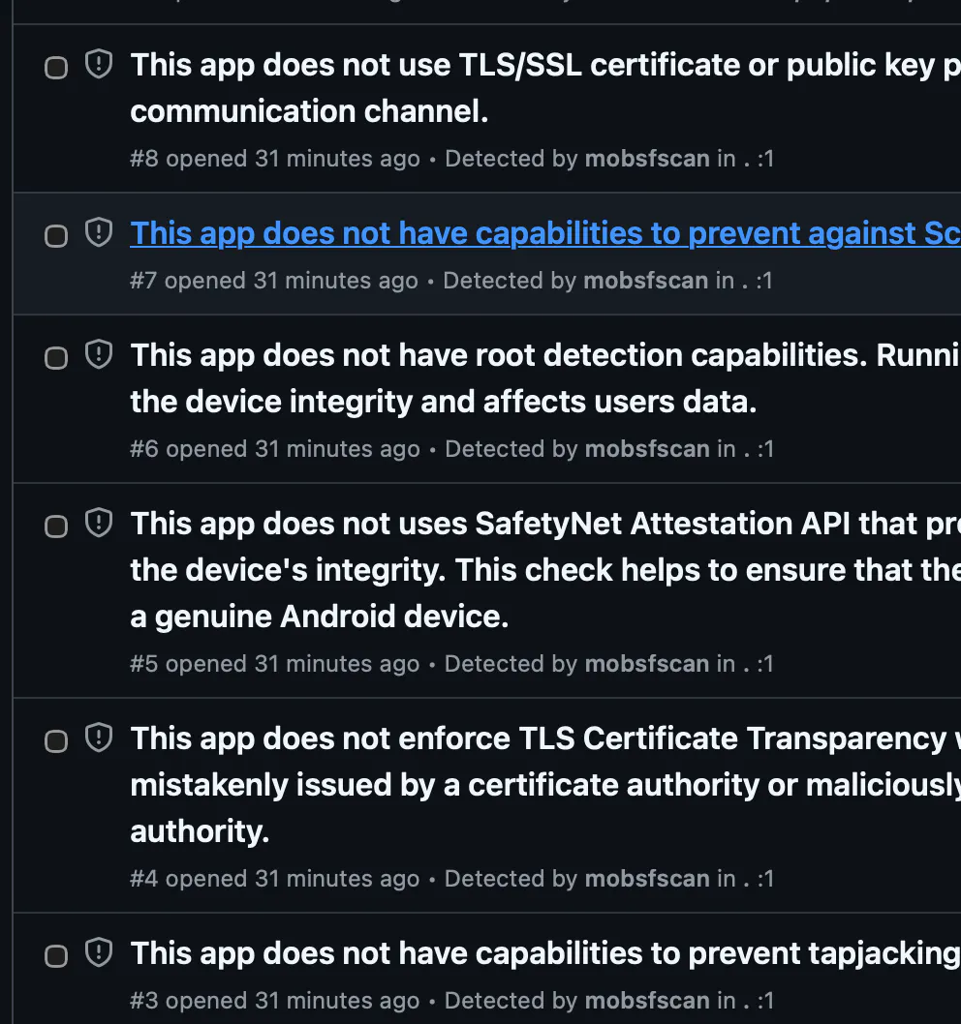Image resolution: width=961 pixels, height=1024 pixels.
Task: Select the checkbox for alert #8
Action: tap(57, 68)
